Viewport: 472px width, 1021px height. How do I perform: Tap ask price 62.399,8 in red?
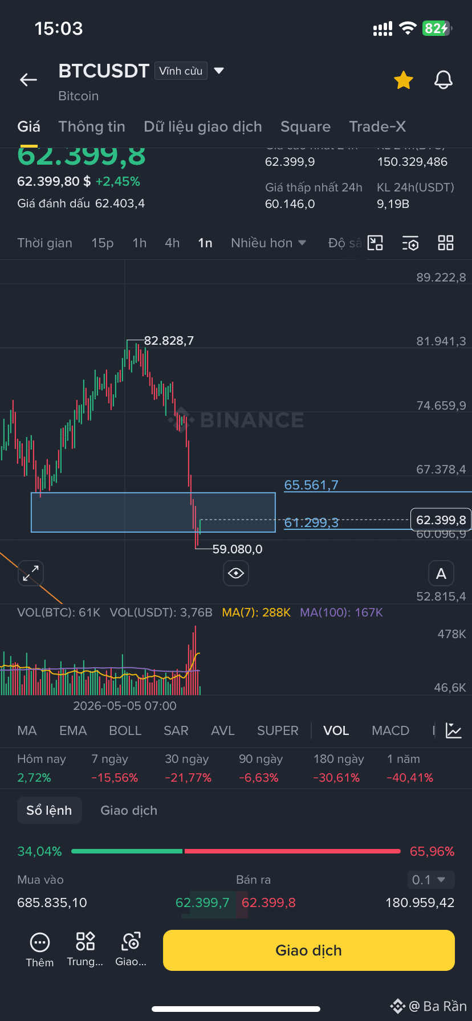tap(268, 902)
